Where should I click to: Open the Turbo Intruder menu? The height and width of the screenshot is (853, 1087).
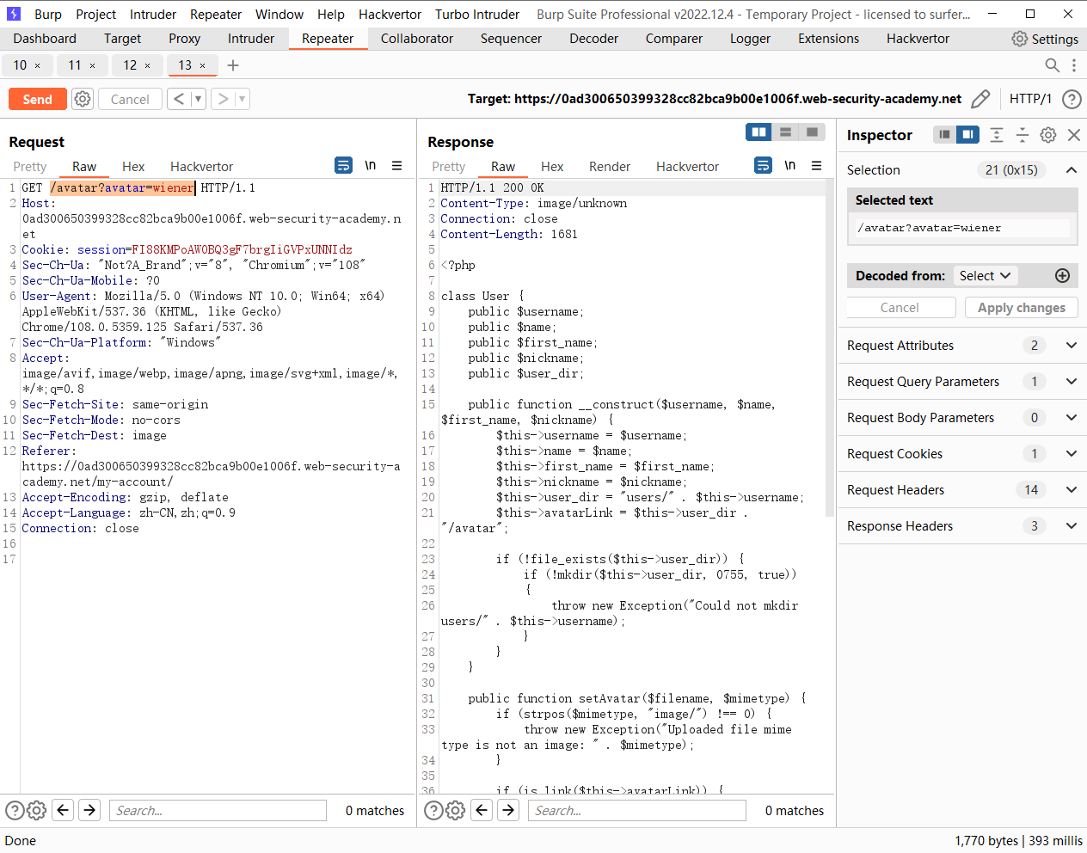(477, 15)
